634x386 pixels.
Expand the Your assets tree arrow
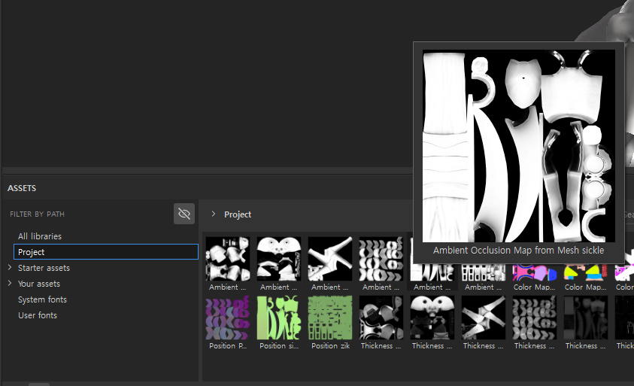[x=10, y=284]
